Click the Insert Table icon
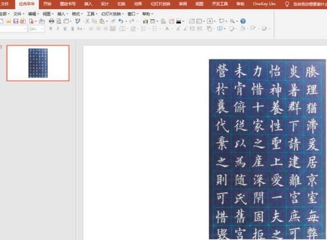Image resolution: width=327 pixels, height=240 pixels. [x=153, y=21]
